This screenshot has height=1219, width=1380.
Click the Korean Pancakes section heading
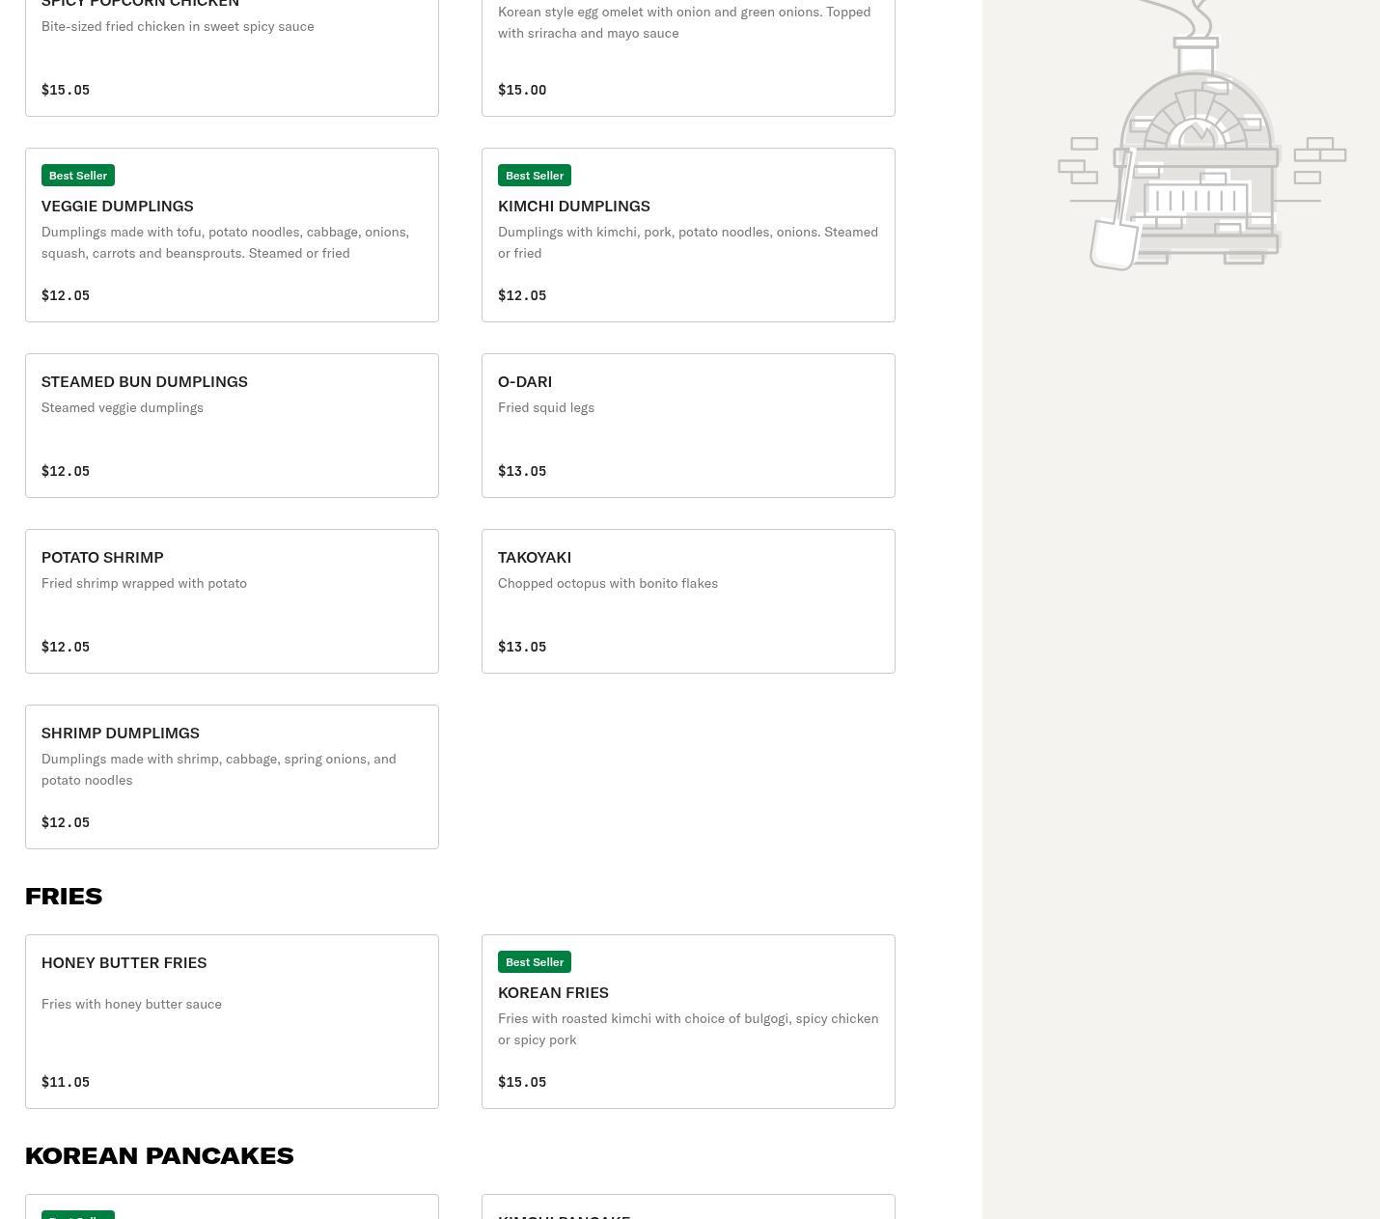159,1155
